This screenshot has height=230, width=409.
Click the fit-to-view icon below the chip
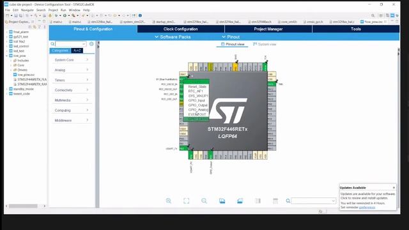(186, 201)
